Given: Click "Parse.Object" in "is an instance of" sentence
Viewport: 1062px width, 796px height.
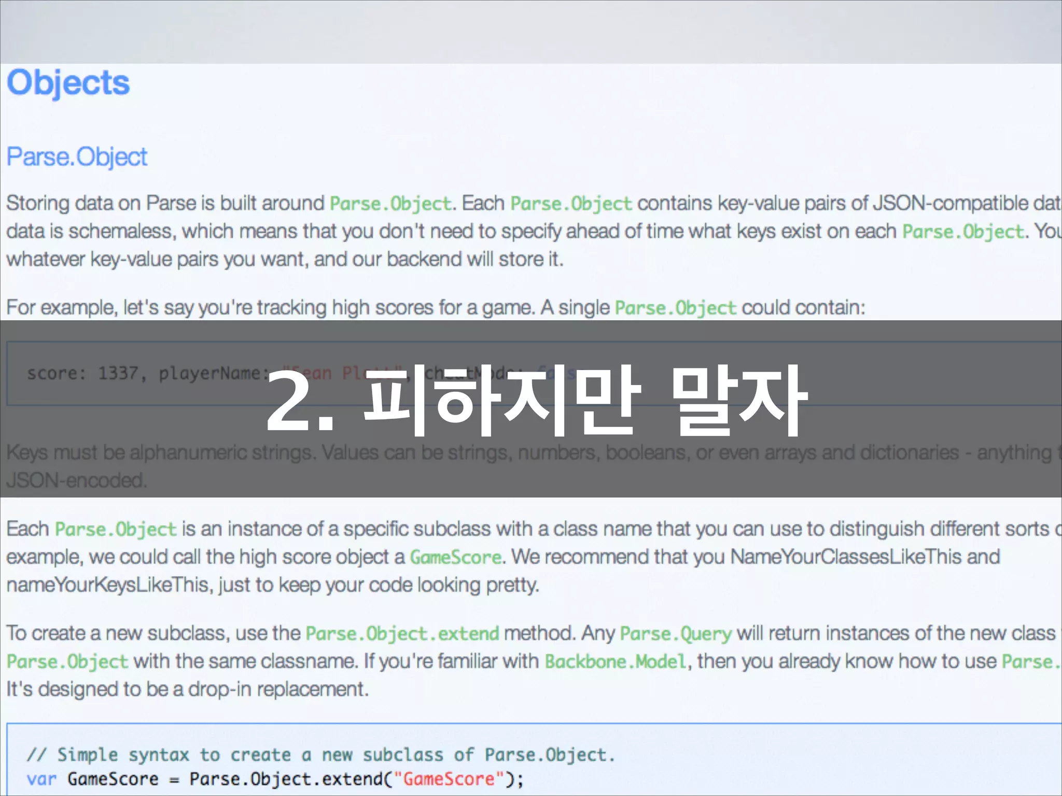Looking at the screenshot, I should click(116, 530).
